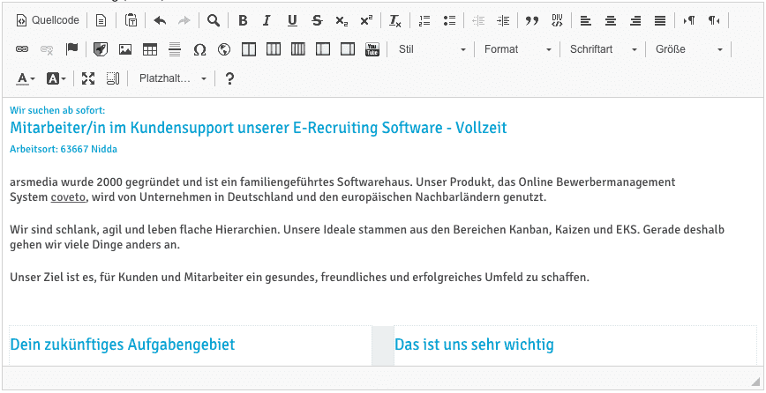Insert layout with left sidebar

tap(323, 49)
